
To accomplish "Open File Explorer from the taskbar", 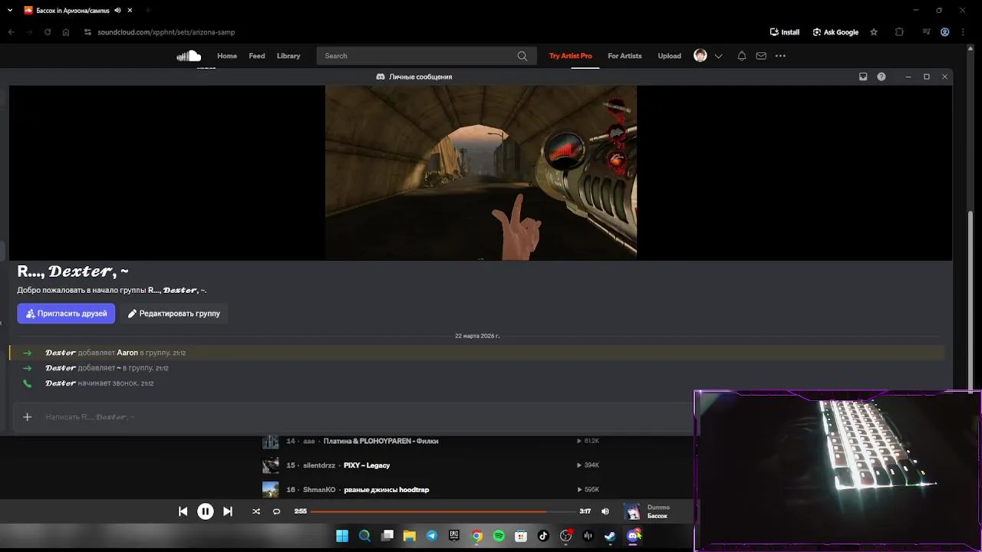I will tap(410, 536).
